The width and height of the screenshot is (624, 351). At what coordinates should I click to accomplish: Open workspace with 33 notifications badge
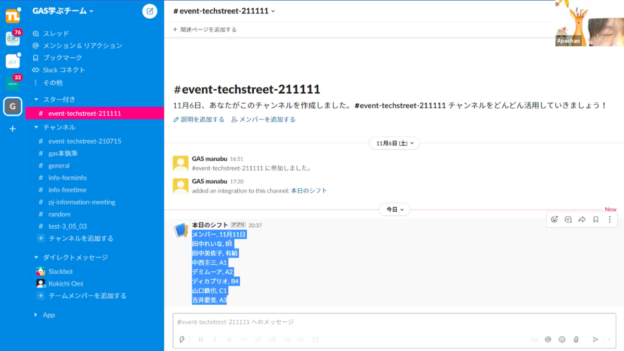tap(12, 83)
